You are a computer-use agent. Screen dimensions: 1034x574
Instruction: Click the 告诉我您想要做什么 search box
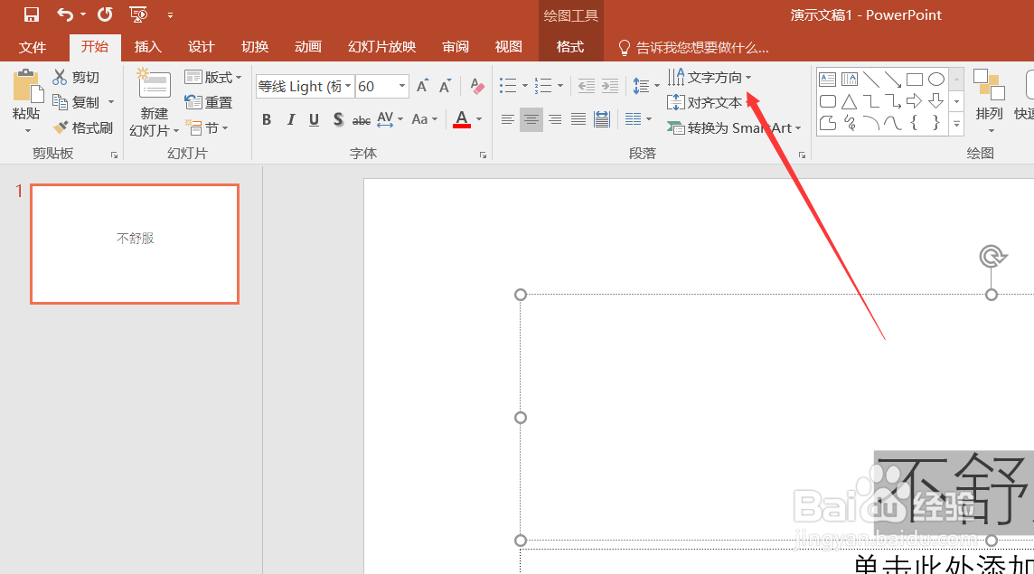coord(694,48)
